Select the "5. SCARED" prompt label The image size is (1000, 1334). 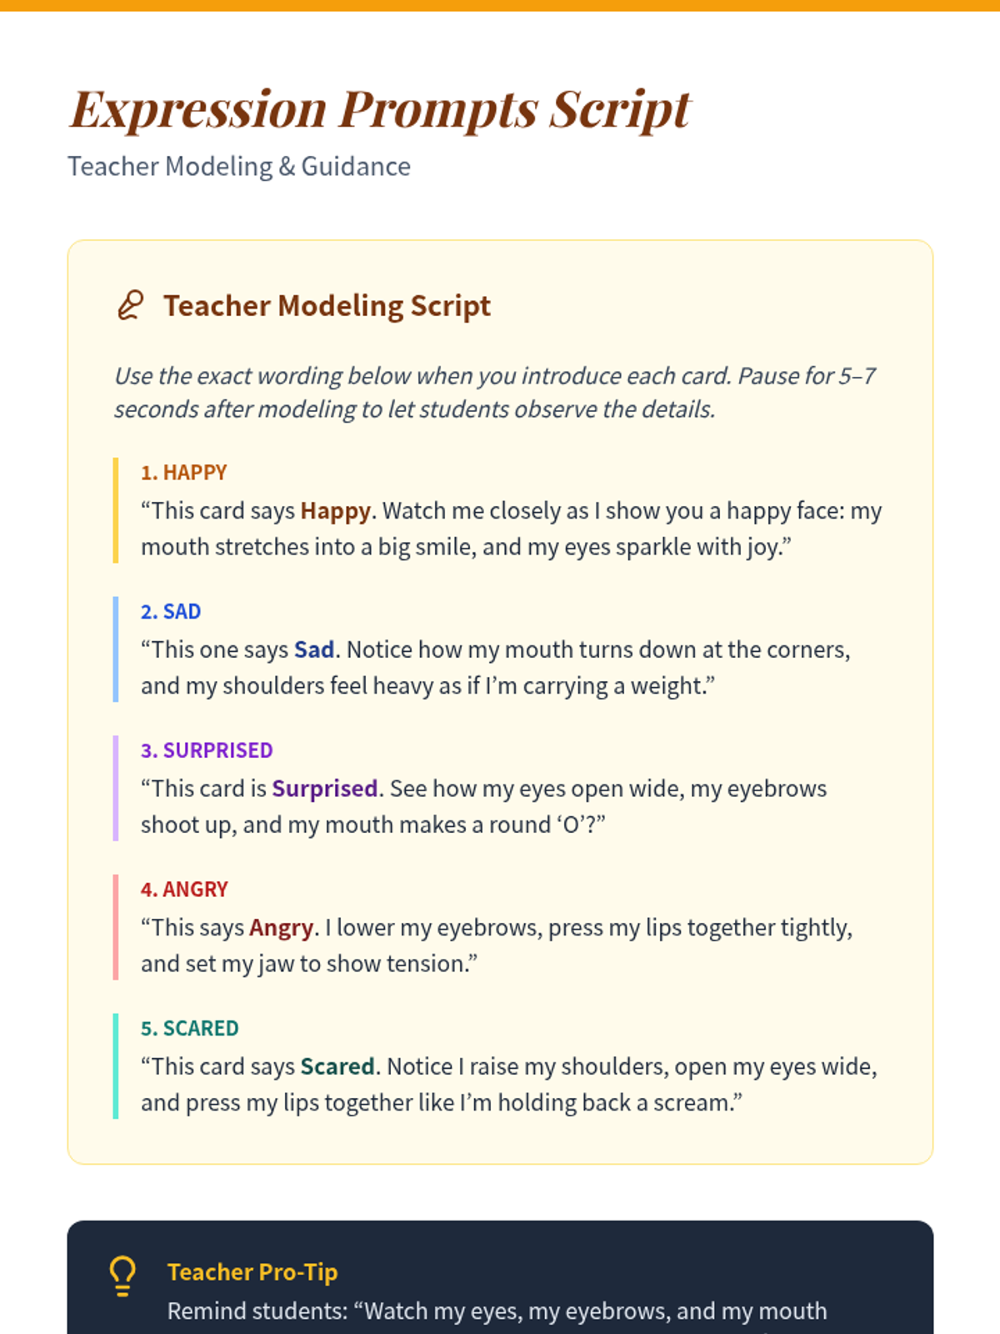[190, 1029]
